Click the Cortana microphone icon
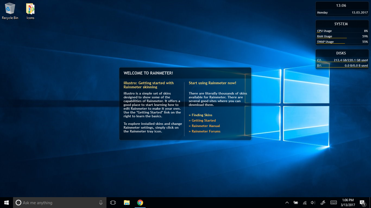Screen dimensions: 371x208 click(x=101, y=203)
